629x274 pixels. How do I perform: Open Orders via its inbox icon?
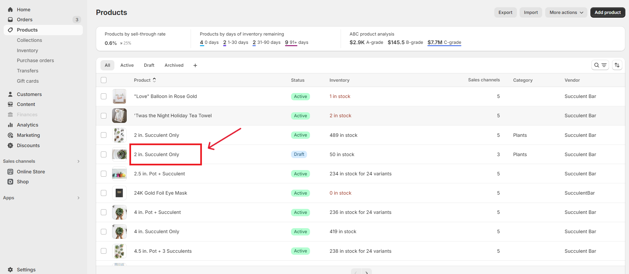[10, 20]
